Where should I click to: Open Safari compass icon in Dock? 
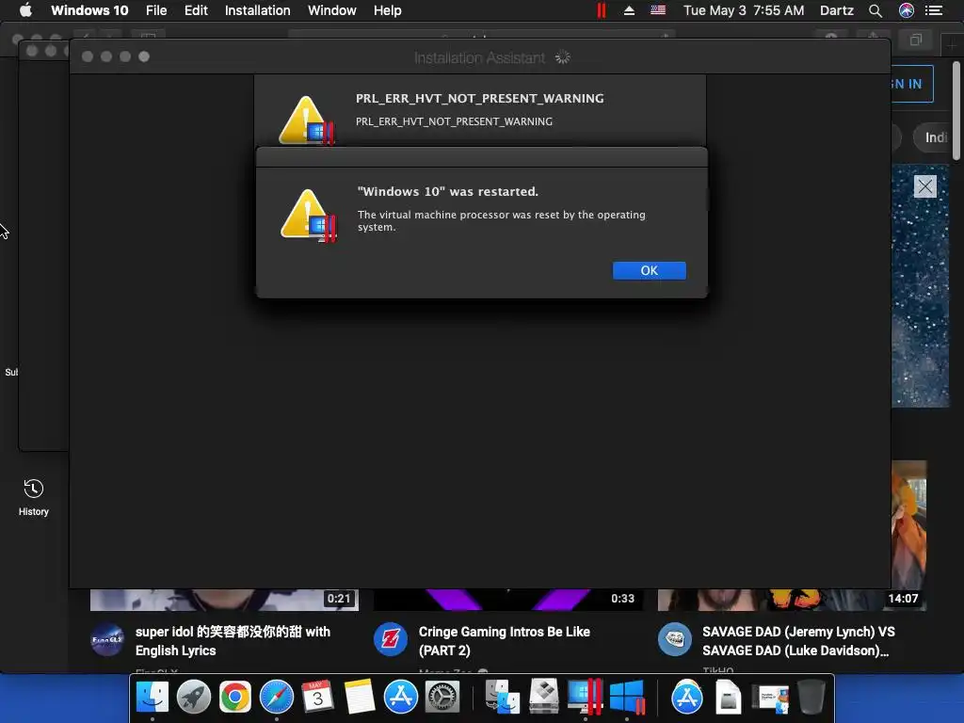(x=277, y=697)
